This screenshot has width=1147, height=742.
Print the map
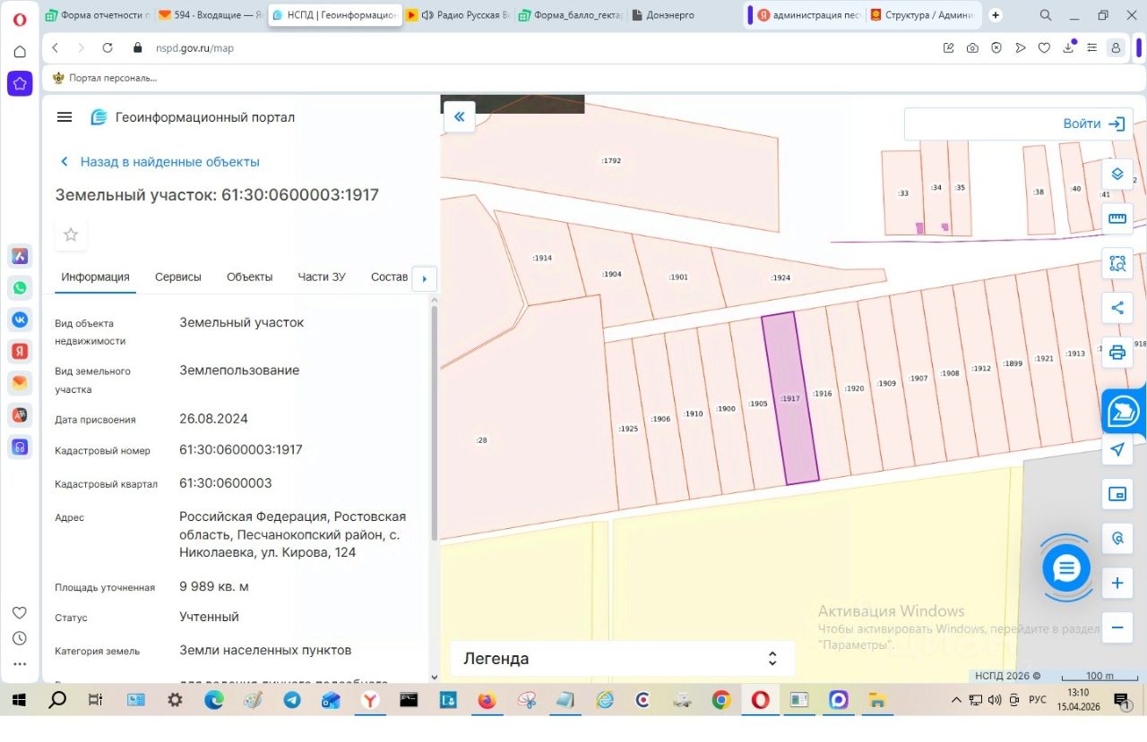pyautogui.click(x=1117, y=353)
